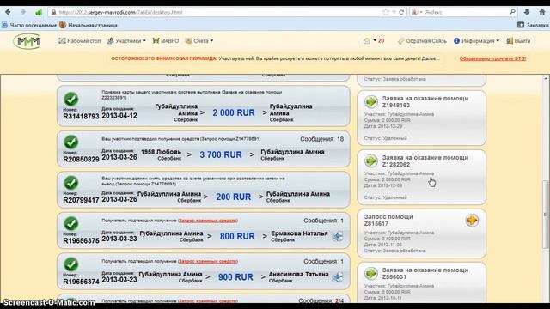Click green checkmark of order R19656374
The width and height of the screenshot is (550, 309).
pyautogui.click(x=70, y=264)
